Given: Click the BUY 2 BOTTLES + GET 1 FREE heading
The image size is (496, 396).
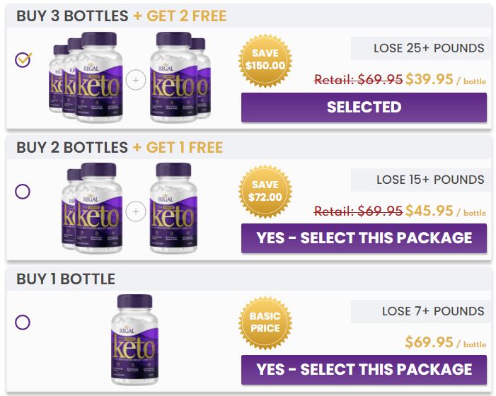Looking at the screenshot, I should [x=120, y=147].
